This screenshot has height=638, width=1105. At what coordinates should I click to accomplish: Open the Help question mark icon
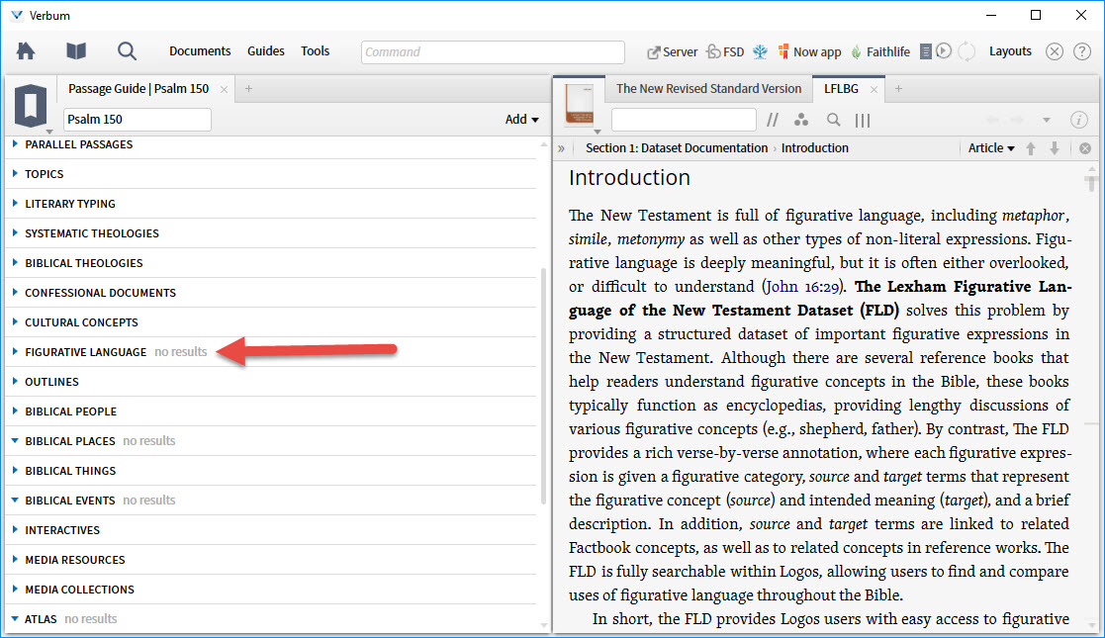coord(1081,51)
